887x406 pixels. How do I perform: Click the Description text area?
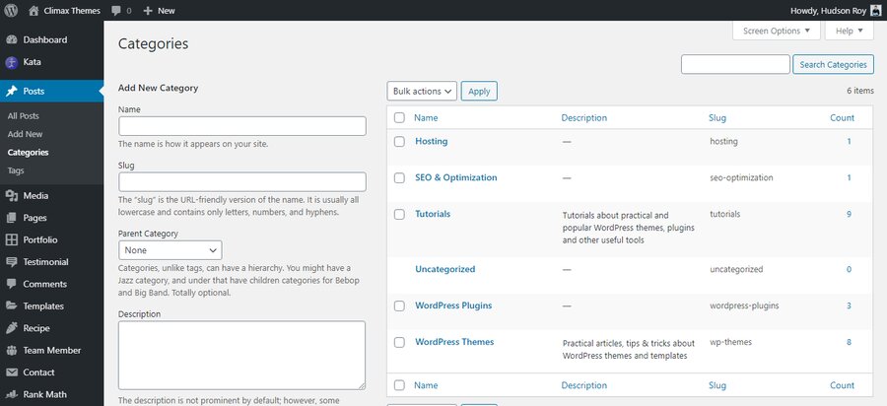[242, 355]
